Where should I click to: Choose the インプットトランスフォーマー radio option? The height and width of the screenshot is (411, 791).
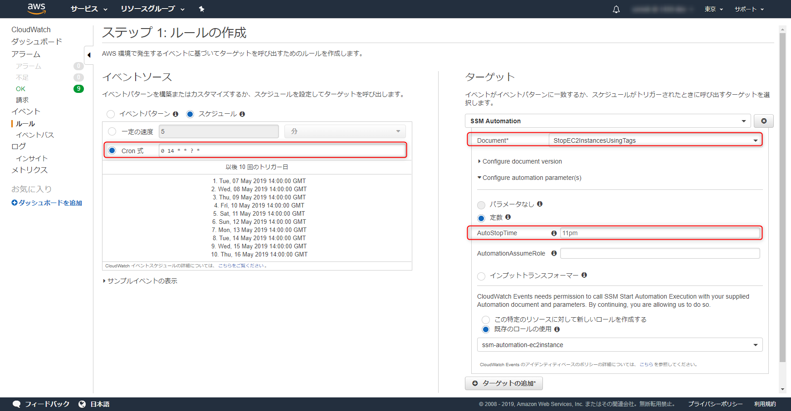481,276
